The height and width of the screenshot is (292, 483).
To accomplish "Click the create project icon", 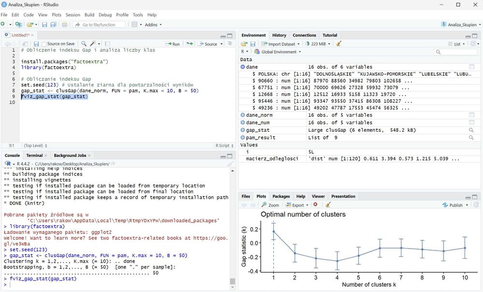I will tap(19, 24).
